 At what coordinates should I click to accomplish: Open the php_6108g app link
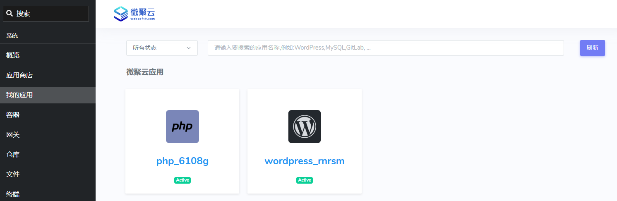point(182,161)
